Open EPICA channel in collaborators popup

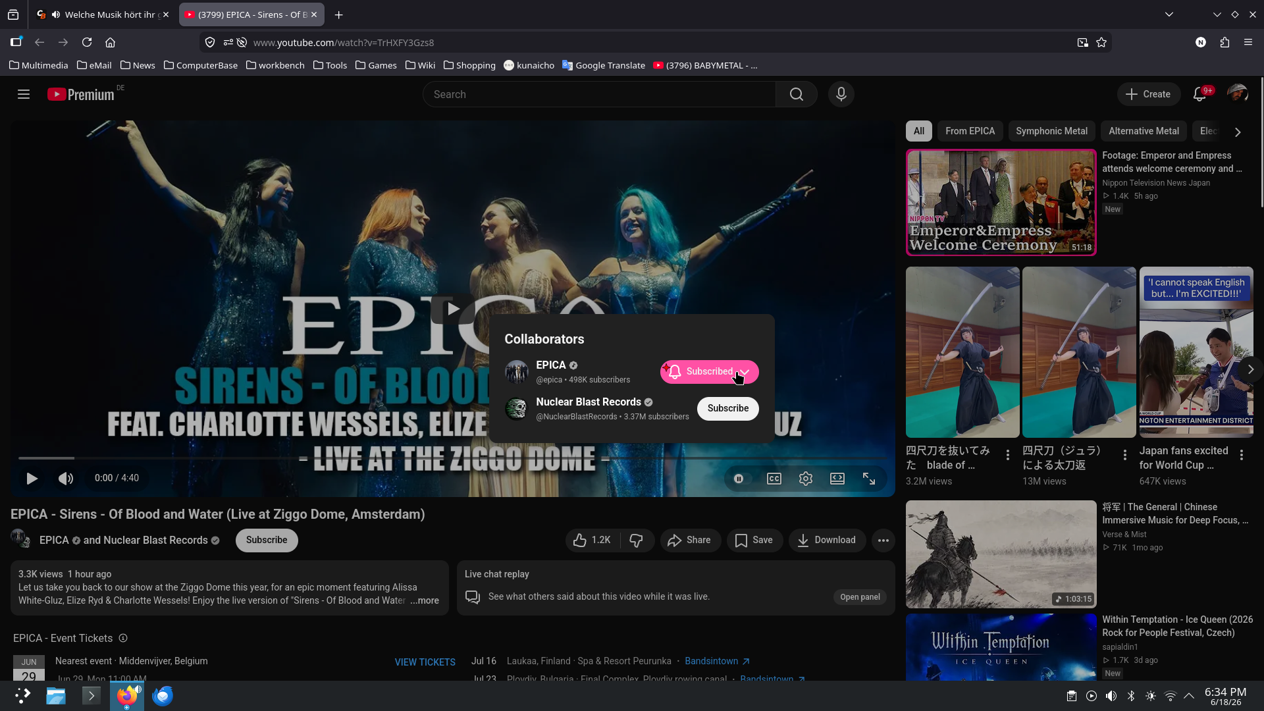pos(551,365)
